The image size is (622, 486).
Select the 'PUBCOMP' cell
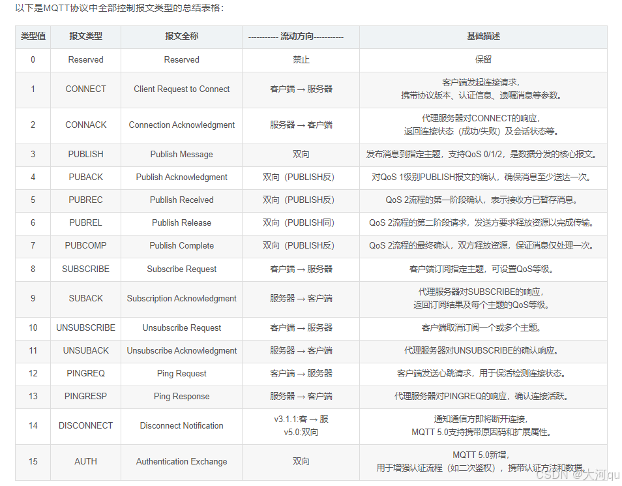click(85, 245)
